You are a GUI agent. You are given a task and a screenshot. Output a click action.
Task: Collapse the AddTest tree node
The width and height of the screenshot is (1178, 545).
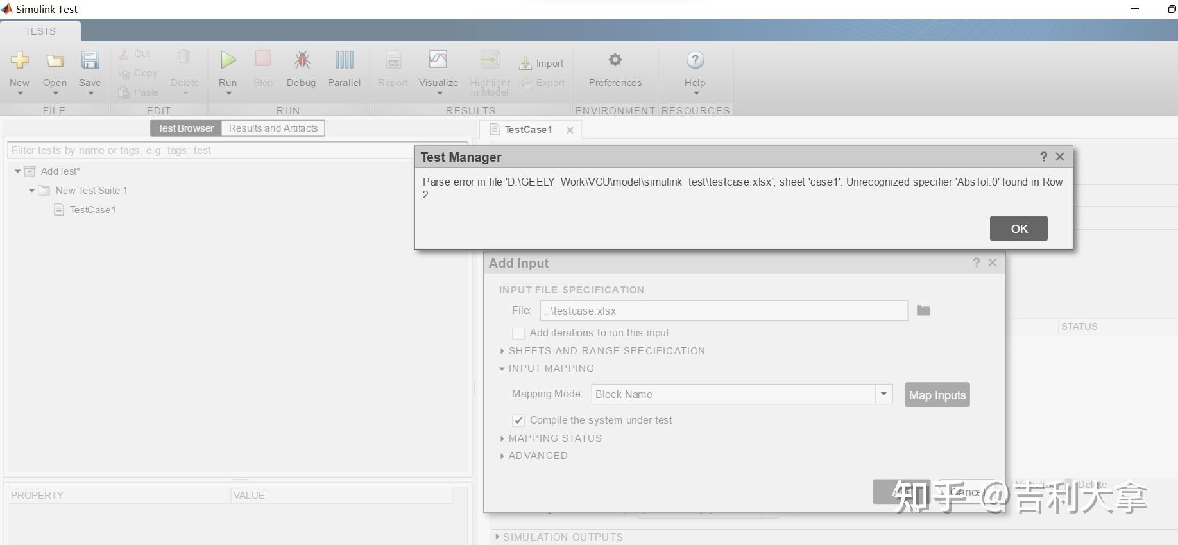coord(17,171)
